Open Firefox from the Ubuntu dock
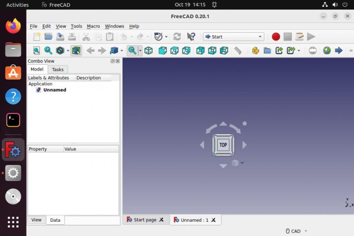 click(13, 26)
